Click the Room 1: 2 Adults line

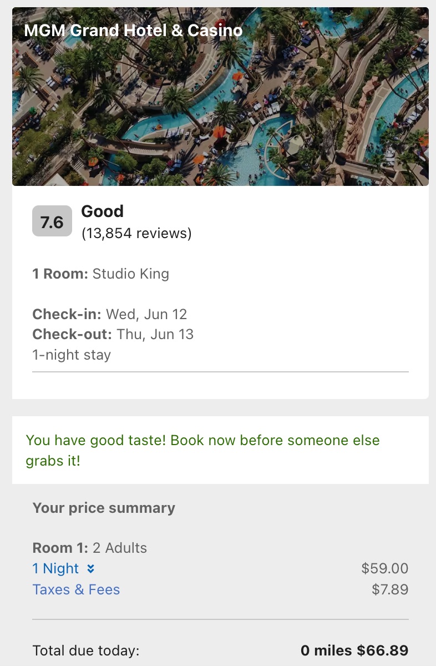90,548
